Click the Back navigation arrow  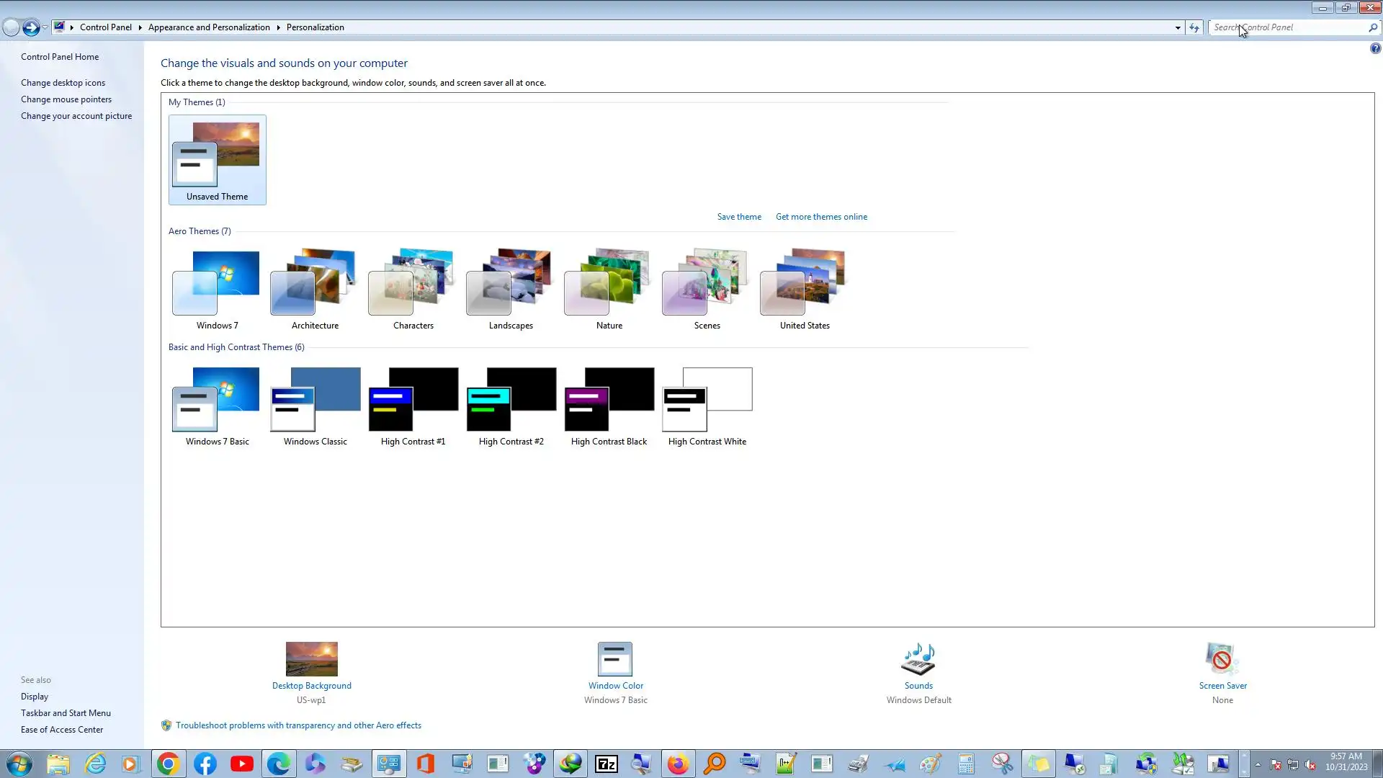pyautogui.click(x=12, y=27)
